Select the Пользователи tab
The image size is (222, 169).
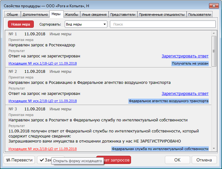pyautogui.click(x=200, y=15)
